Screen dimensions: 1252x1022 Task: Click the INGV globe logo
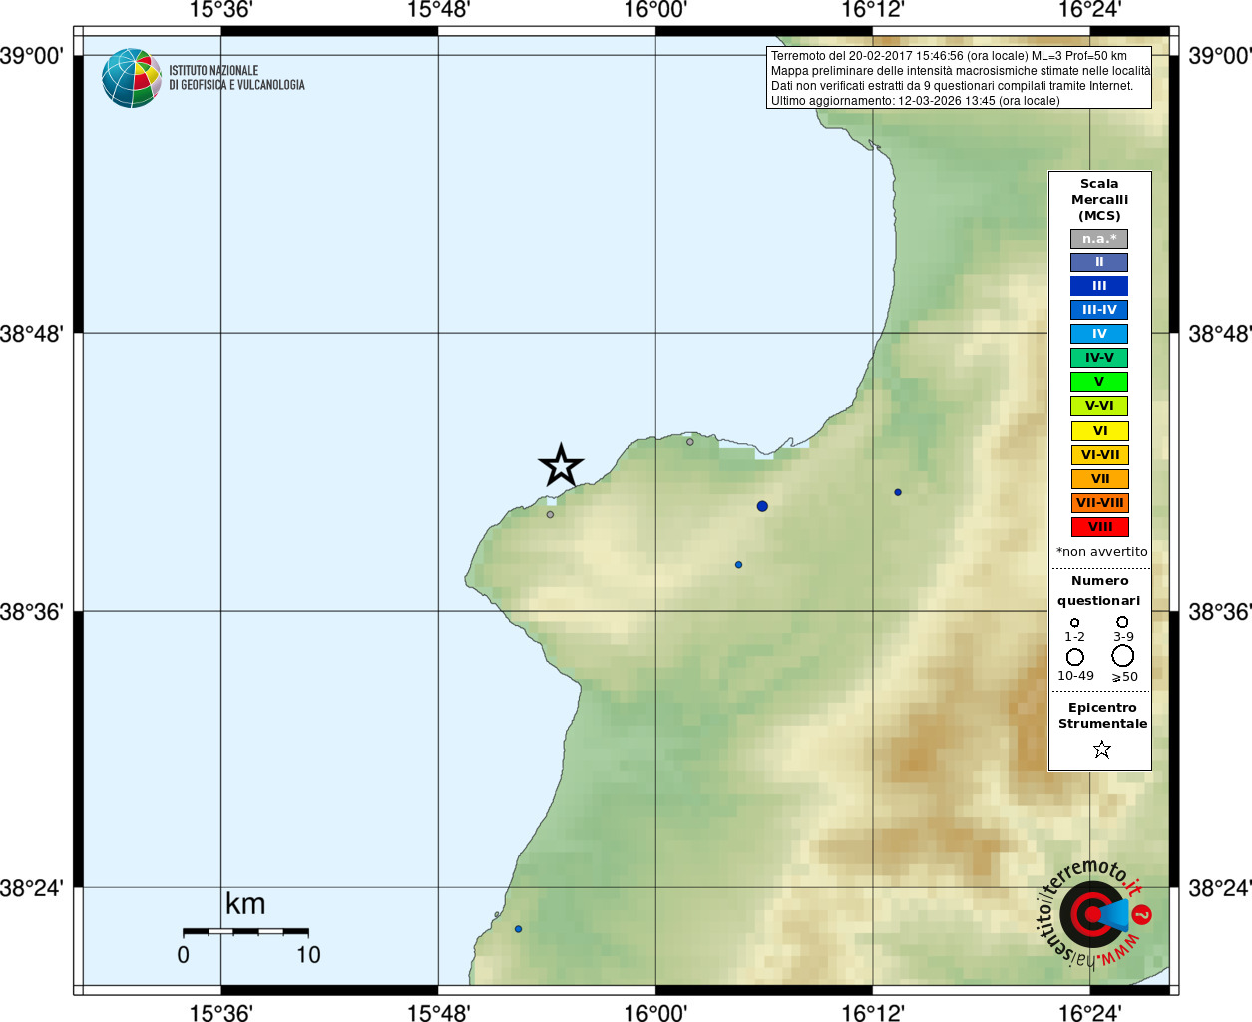point(132,78)
